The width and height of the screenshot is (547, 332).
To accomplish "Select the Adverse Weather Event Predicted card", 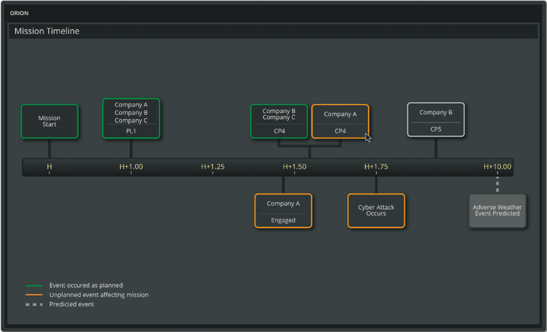I will [x=497, y=211].
